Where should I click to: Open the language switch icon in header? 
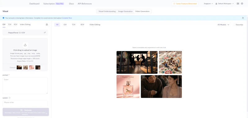[x=238, y=4]
